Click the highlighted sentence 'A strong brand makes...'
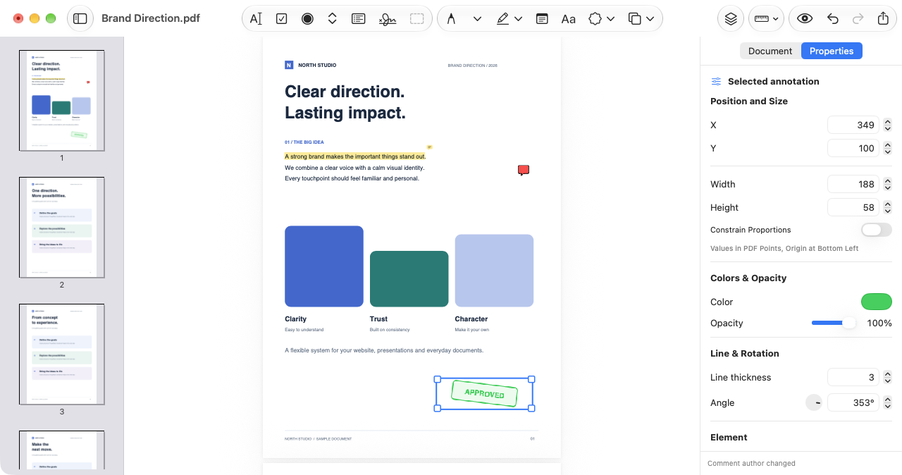 click(355, 156)
